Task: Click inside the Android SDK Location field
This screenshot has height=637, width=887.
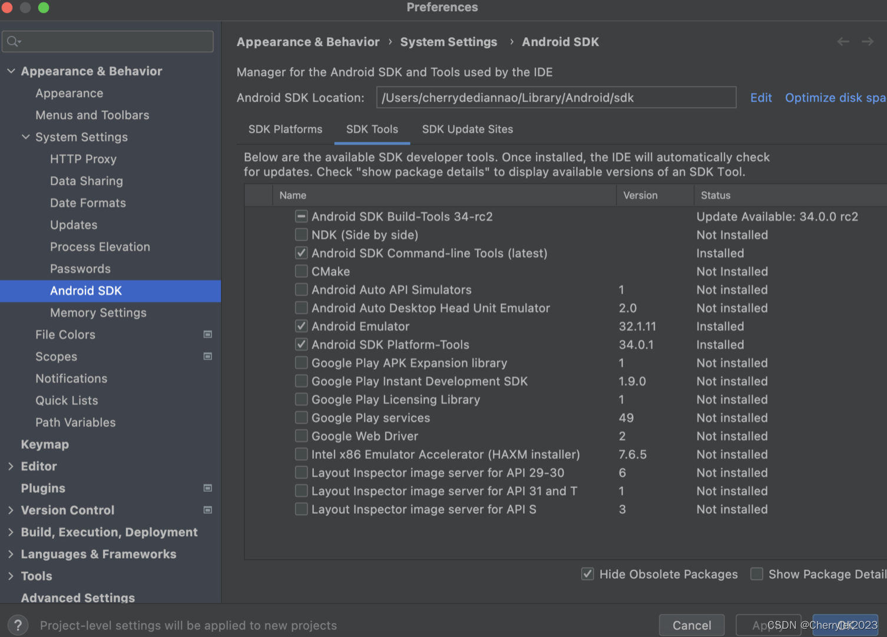Action: 556,97
